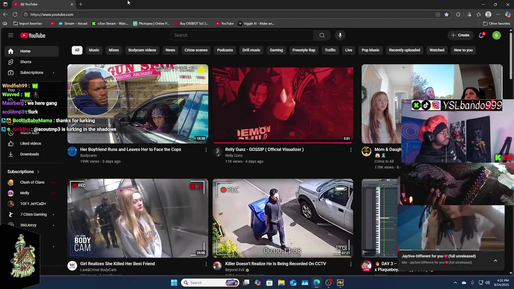Open Microsoft Store from the taskbar
Screen dimensions: 514x289
pyautogui.click(x=269, y=283)
